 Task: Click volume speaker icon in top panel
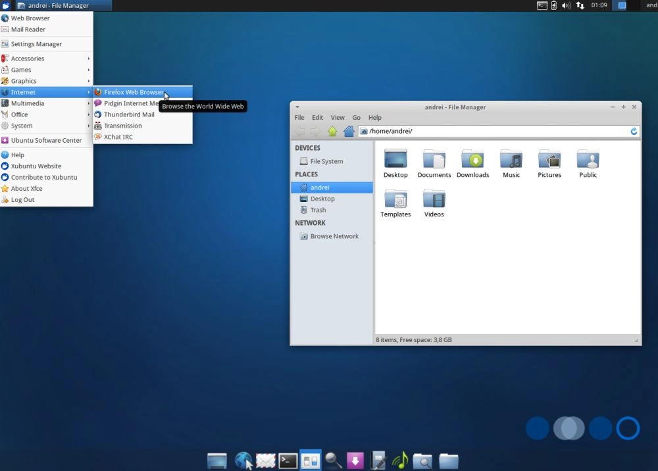[x=566, y=5]
